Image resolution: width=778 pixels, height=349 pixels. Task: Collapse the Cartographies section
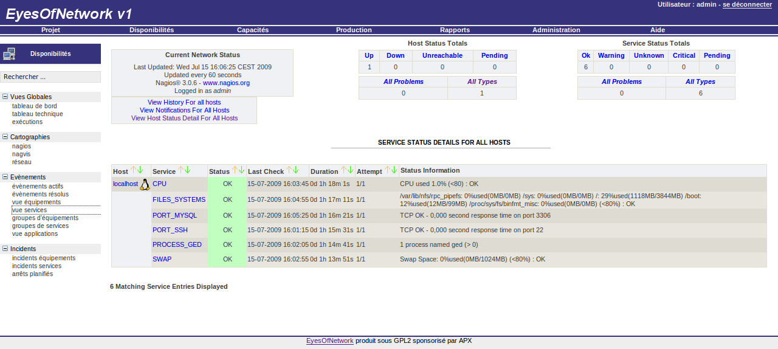tap(5, 137)
